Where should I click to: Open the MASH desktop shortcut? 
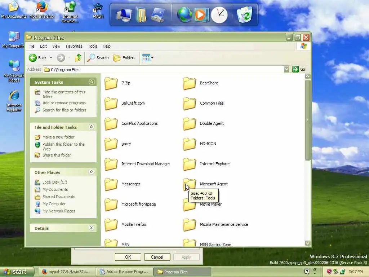coord(98,10)
